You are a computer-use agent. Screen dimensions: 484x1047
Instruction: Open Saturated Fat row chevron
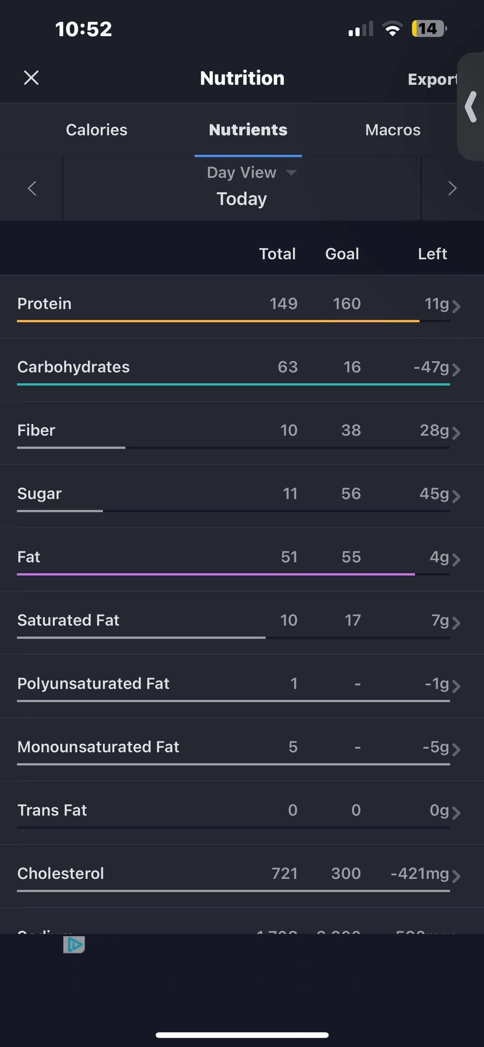pyautogui.click(x=456, y=623)
